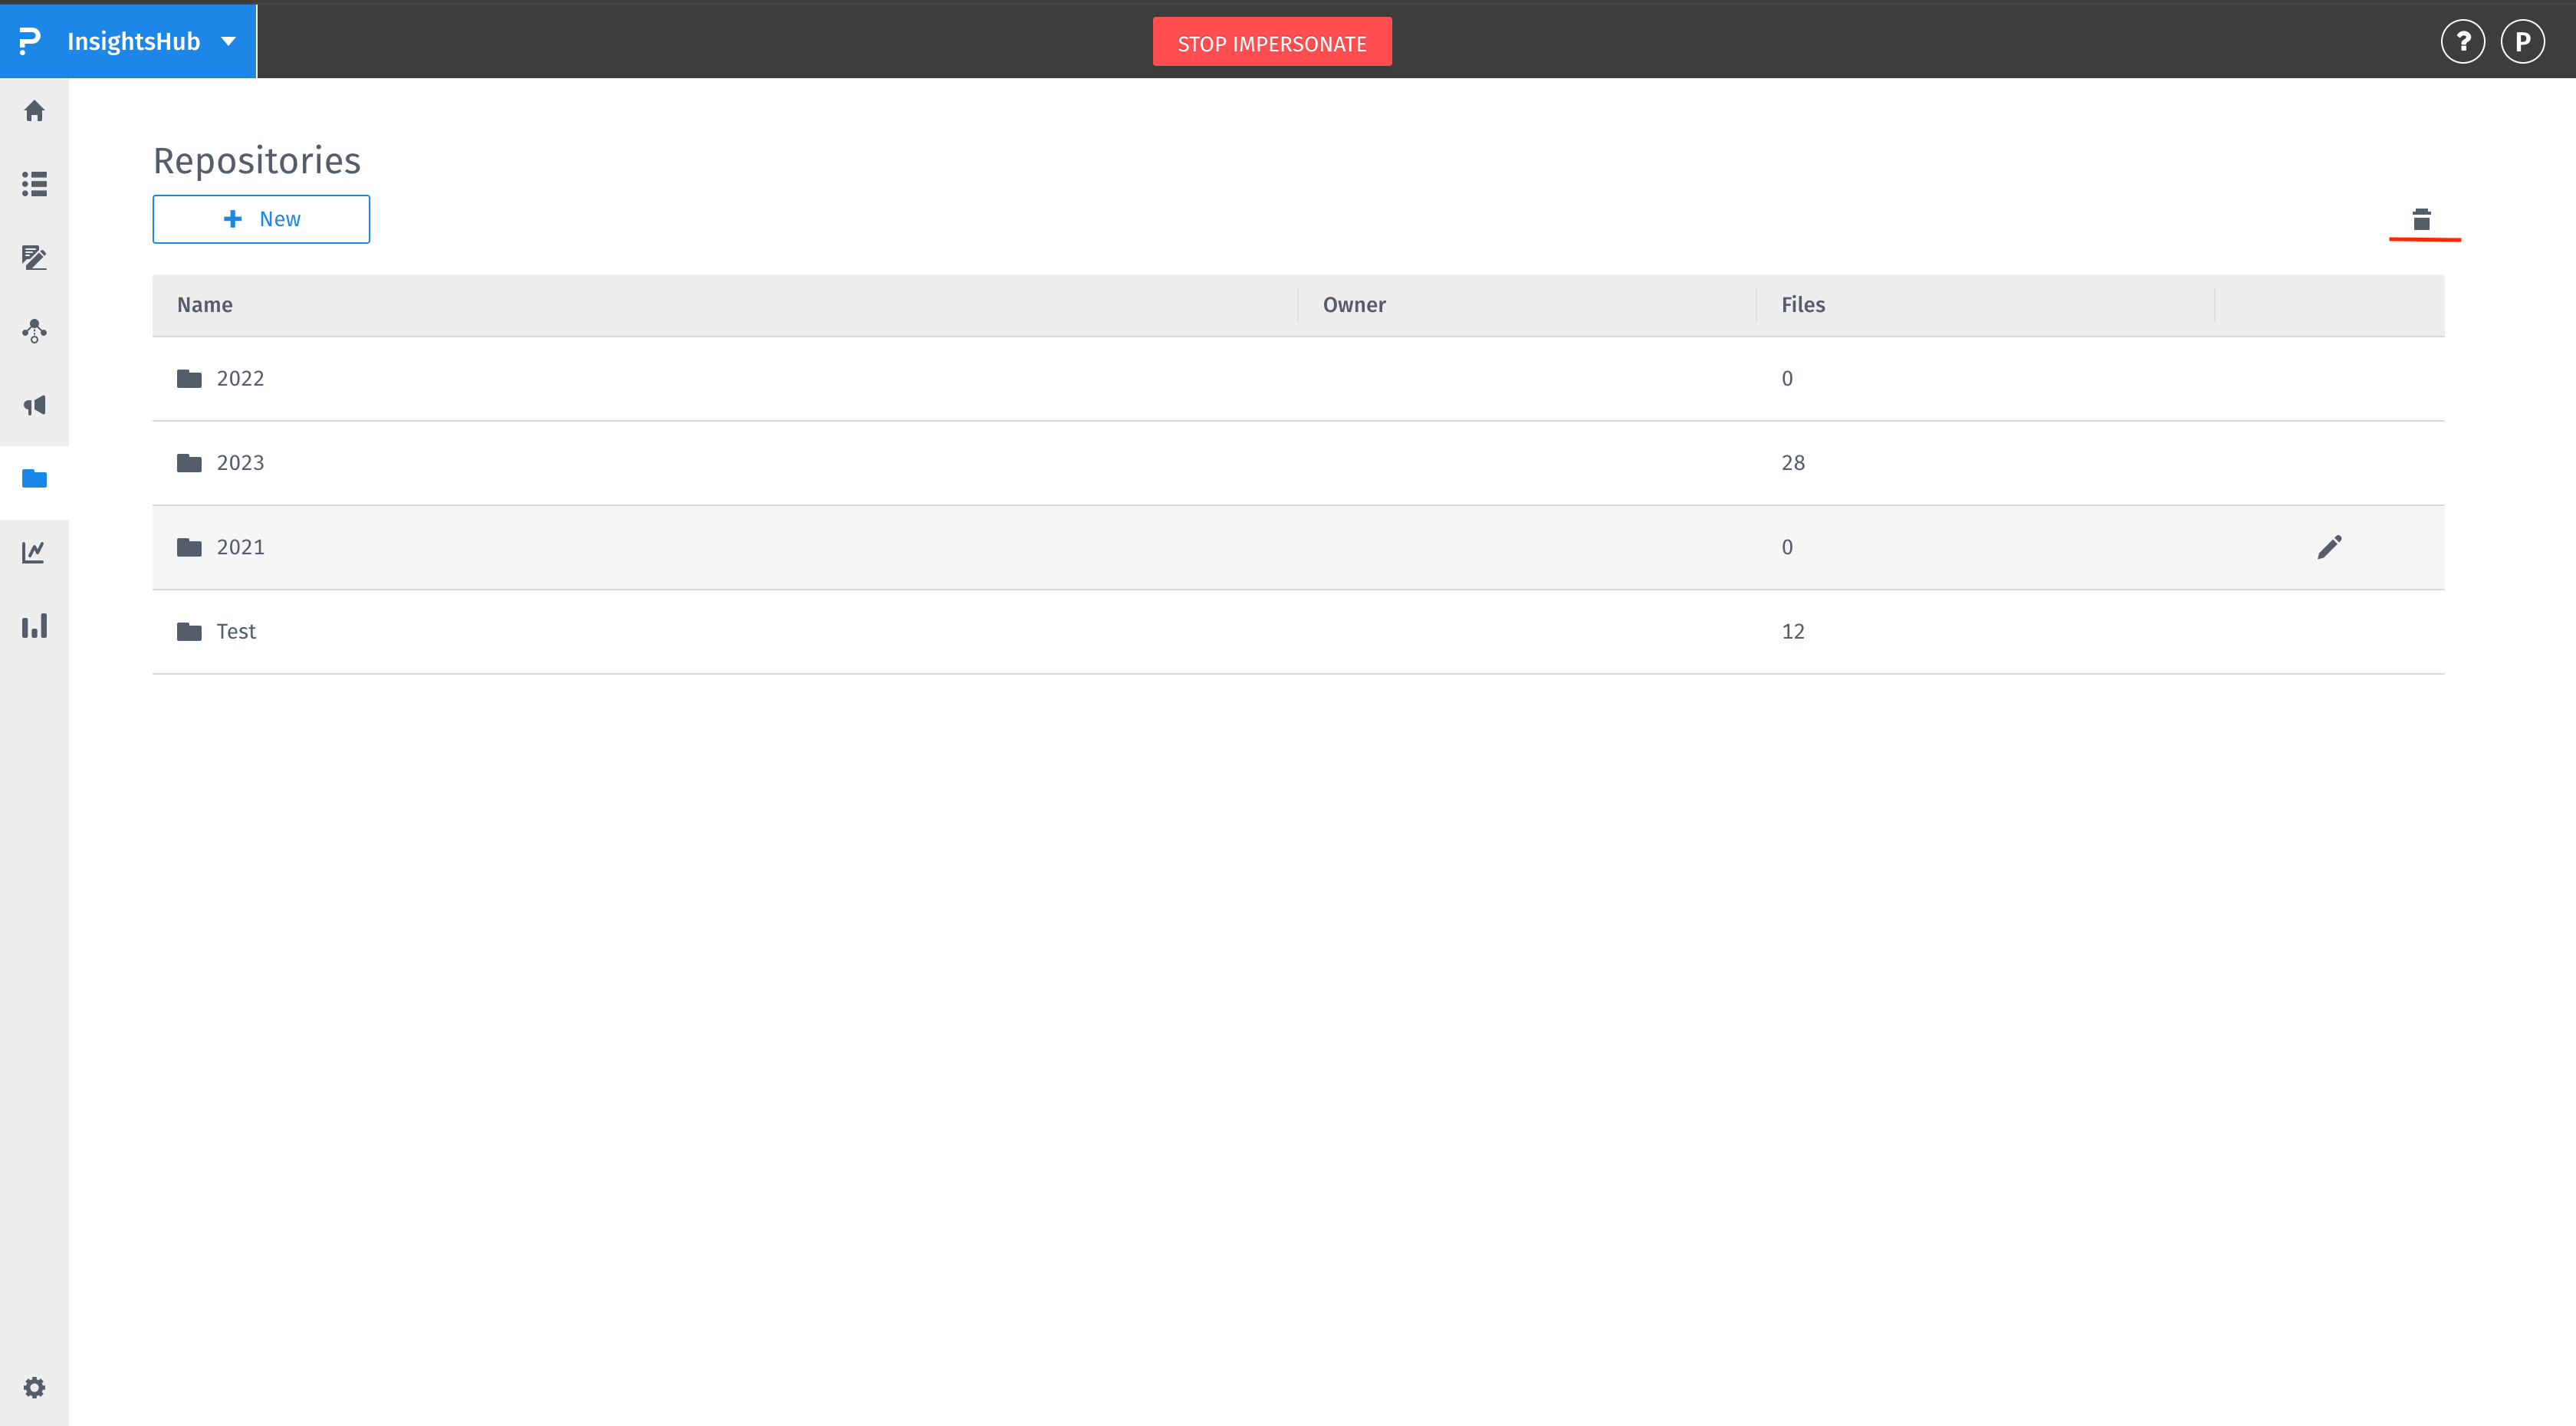Open the user profile P avatar
Screen dimensions: 2576x1426
click(2522, 42)
